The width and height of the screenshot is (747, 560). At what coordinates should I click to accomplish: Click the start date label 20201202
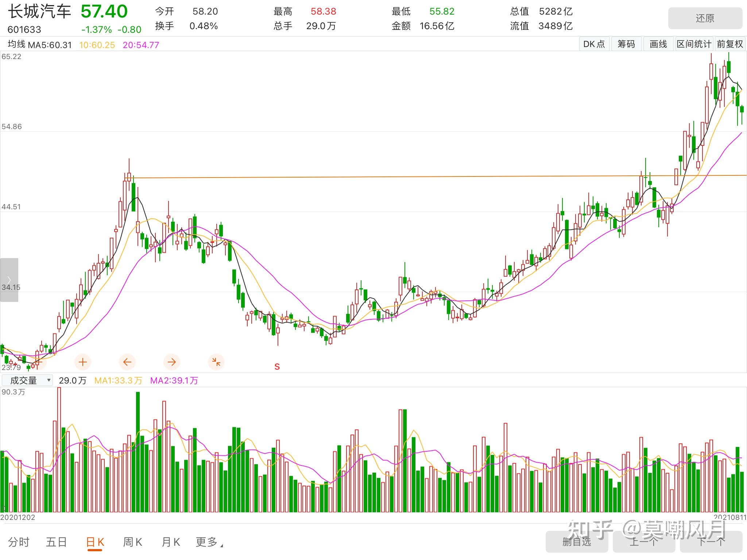click(18, 517)
